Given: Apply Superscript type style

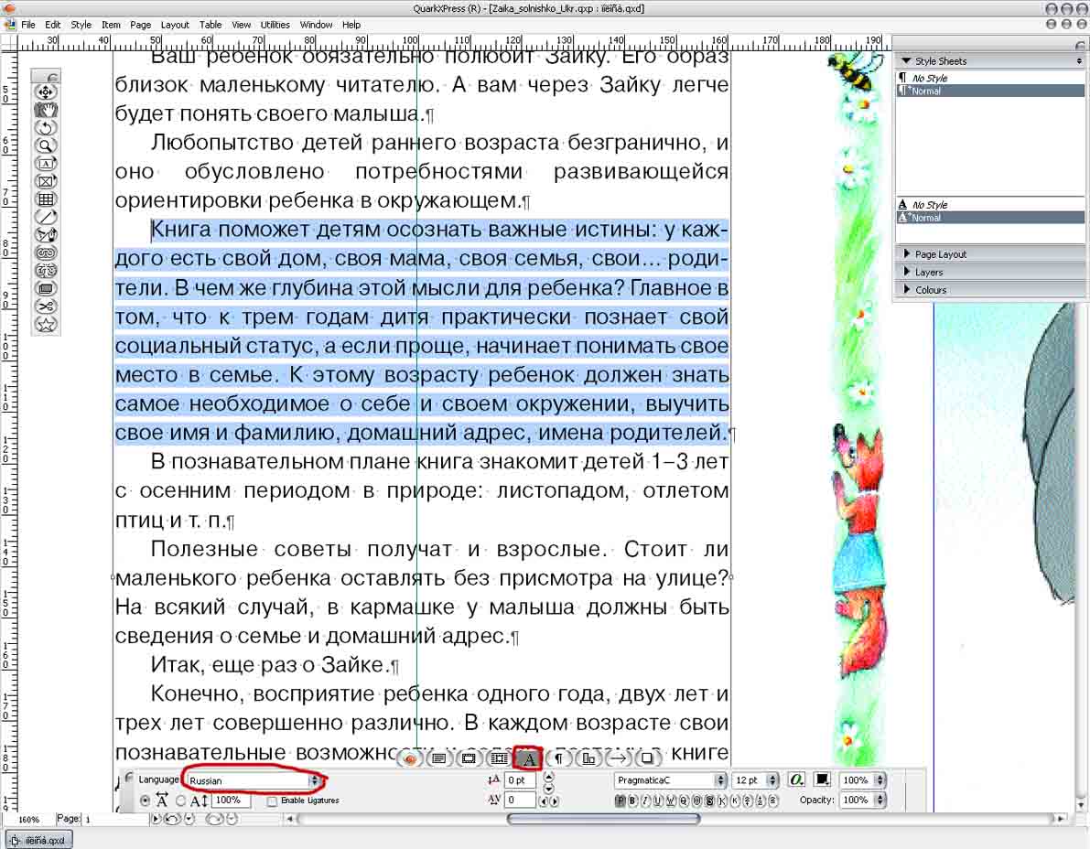Looking at the screenshot, I should pyautogui.click(x=748, y=801).
